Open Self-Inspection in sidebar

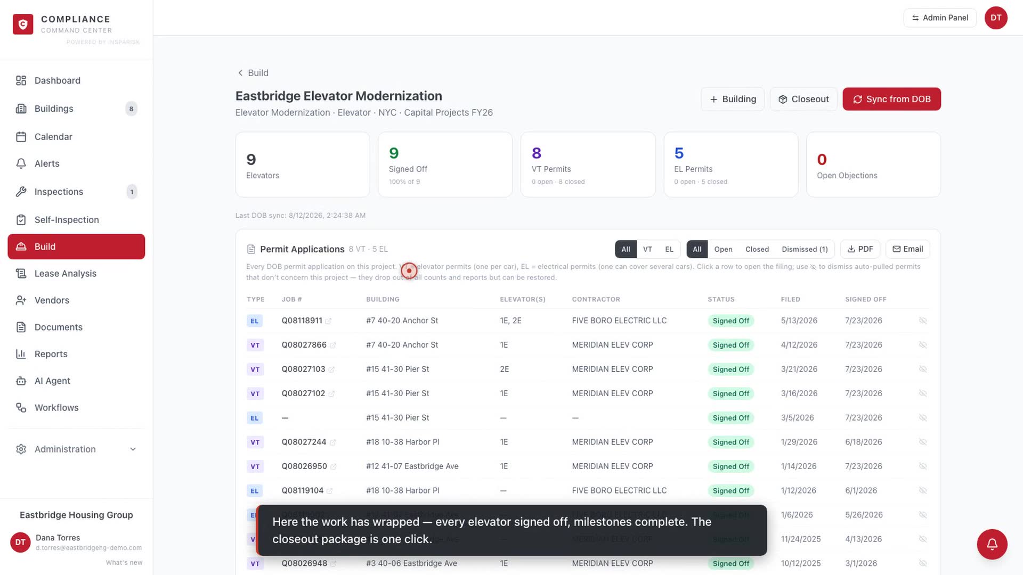point(76,220)
